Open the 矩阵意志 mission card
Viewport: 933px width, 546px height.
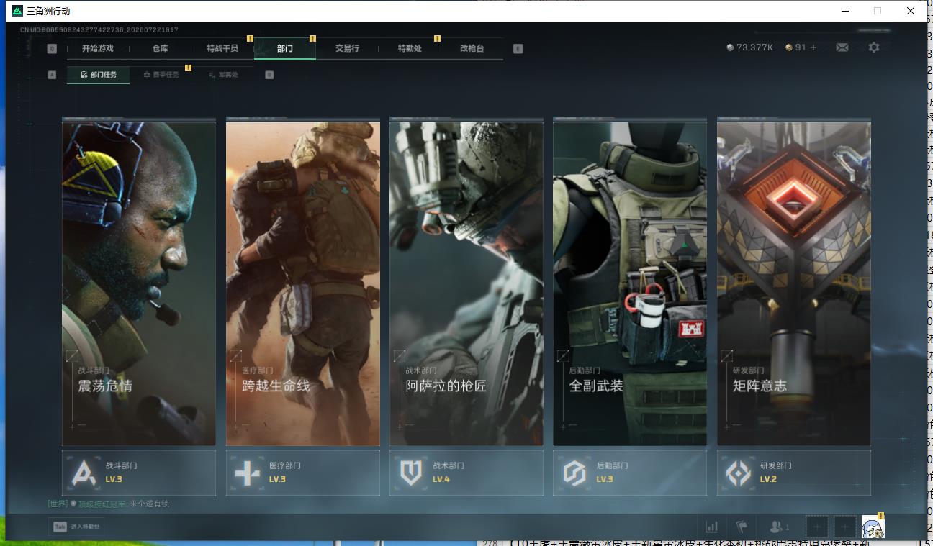(794, 283)
